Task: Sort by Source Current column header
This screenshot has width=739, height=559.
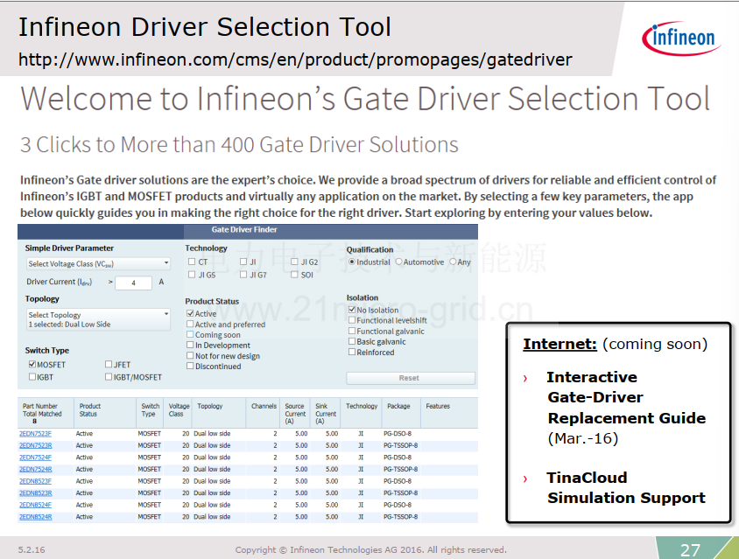Action: click(x=295, y=413)
